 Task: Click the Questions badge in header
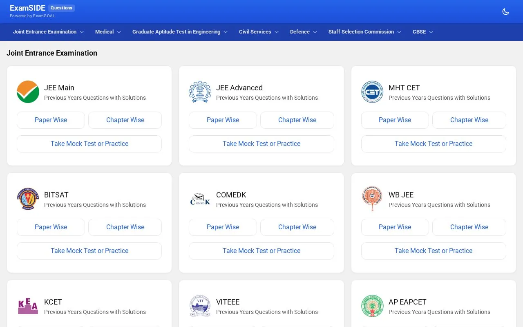pyautogui.click(x=61, y=8)
